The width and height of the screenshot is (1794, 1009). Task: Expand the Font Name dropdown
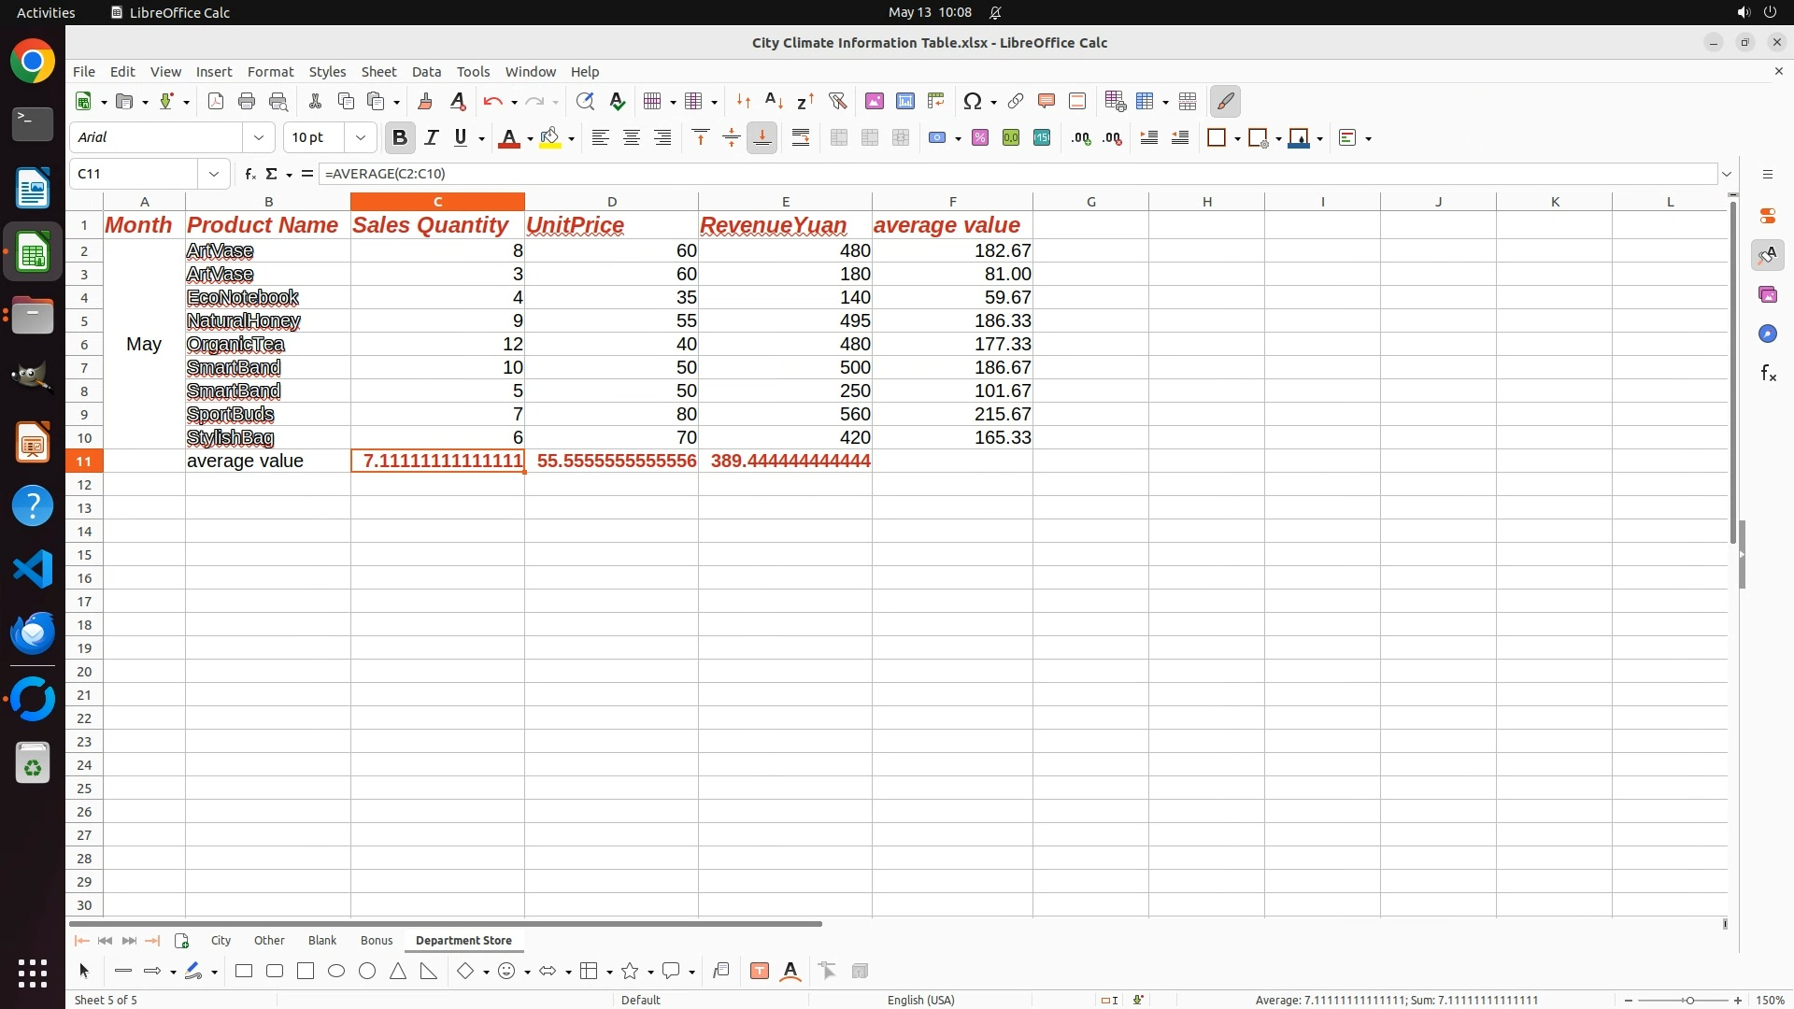click(x=259, y=138)
